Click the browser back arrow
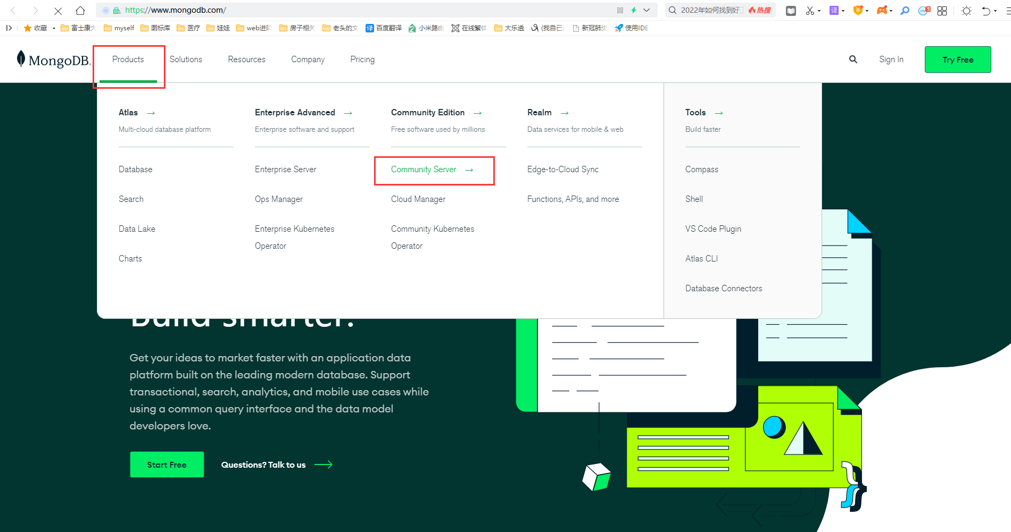Screen dimensions: 1011x532 point(13,11)
